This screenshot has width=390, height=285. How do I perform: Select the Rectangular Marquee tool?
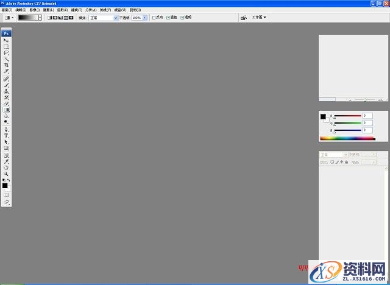[x=7, y=46]
